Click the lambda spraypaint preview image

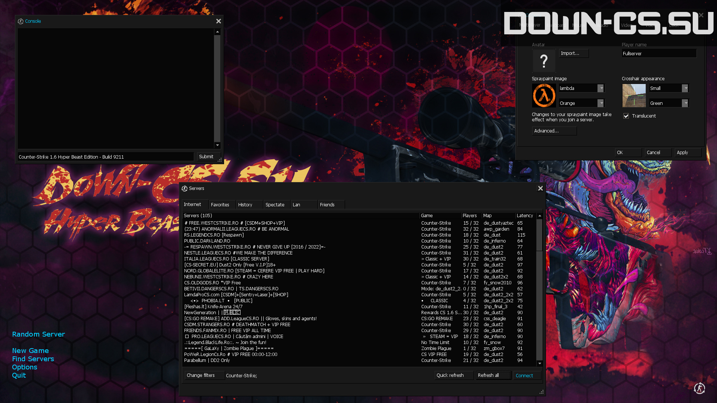[x=544, y=96]
